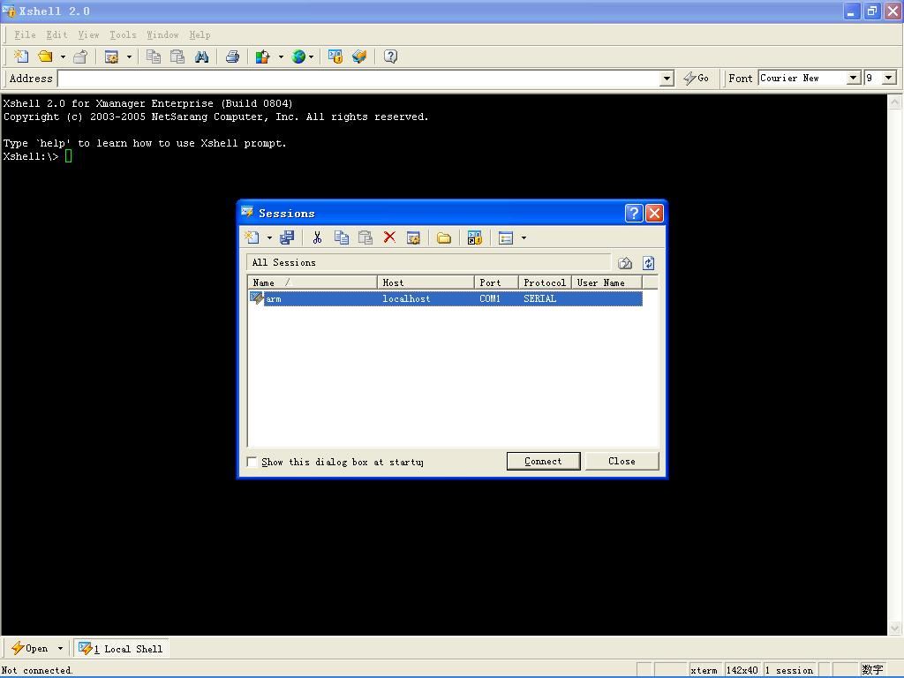Open the Tools menu
The width and height of the screenshot is (904, 678).
click(x=123, y=34)
